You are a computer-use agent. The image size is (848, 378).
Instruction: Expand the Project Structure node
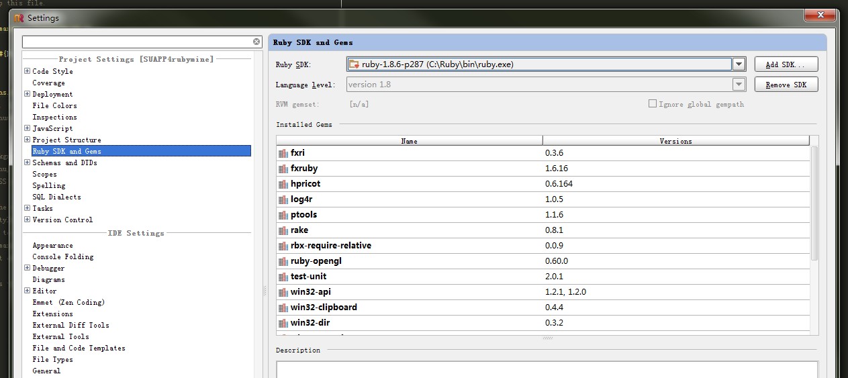point(27,140)
